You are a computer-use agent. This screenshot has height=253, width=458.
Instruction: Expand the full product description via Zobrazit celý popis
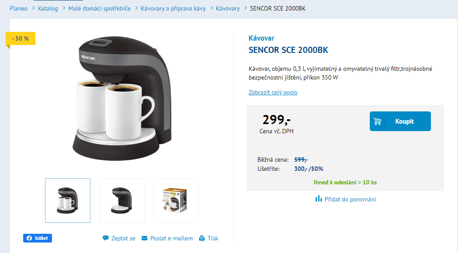(273, 92)
